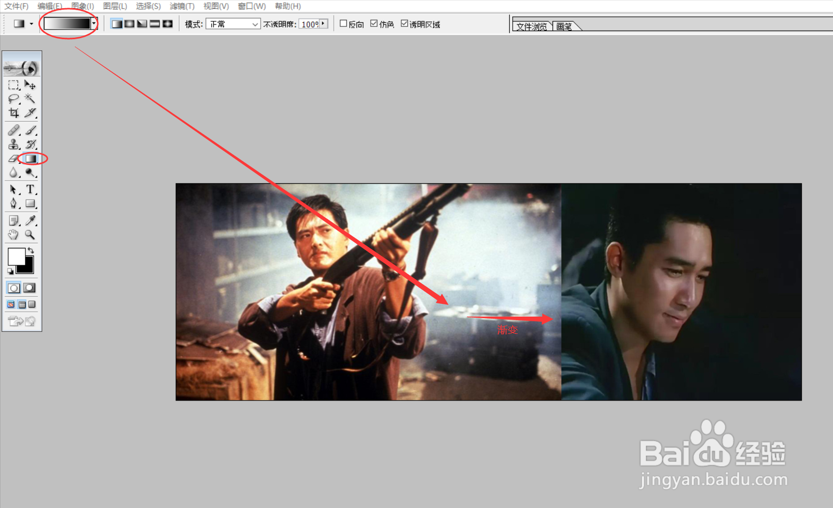The width and height of the screenshot is (833, 508).
Task: Select the History Brush tool
Action: (30, 145)
